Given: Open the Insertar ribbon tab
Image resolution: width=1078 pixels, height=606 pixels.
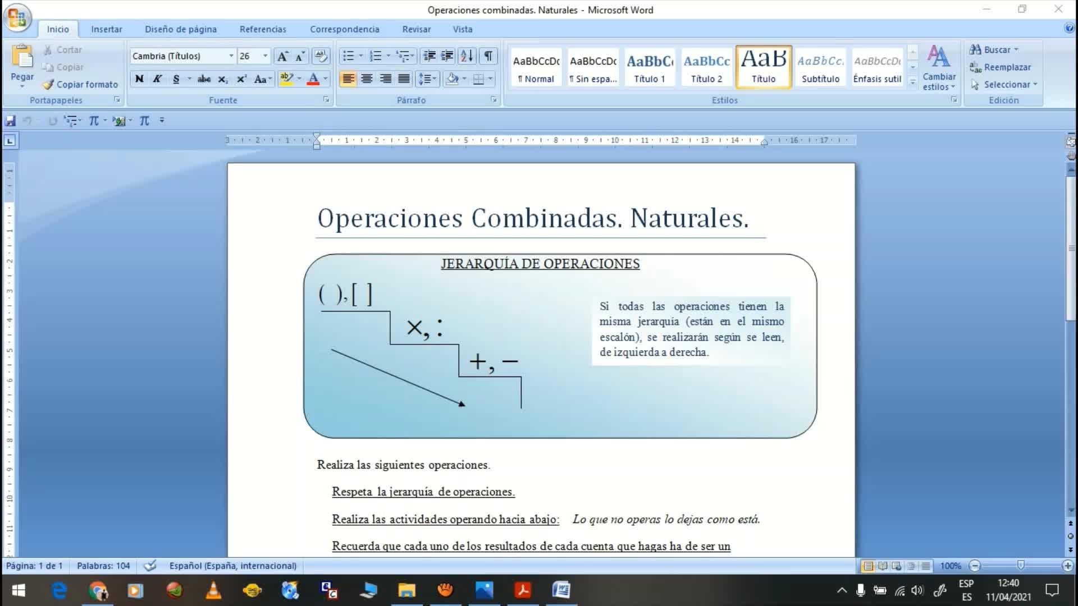Looking at the screenshot, I should 106,29.
